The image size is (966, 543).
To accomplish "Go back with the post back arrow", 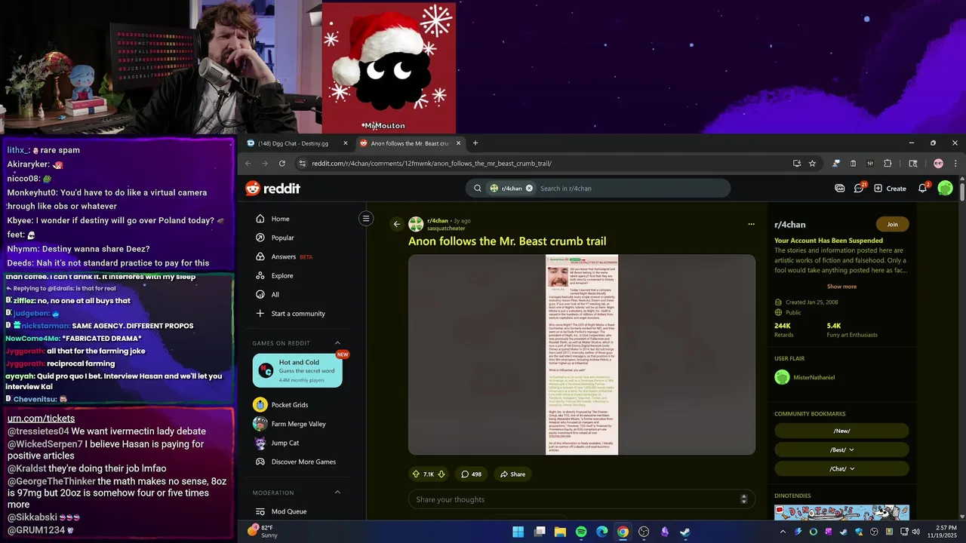I will click(397, 224).
